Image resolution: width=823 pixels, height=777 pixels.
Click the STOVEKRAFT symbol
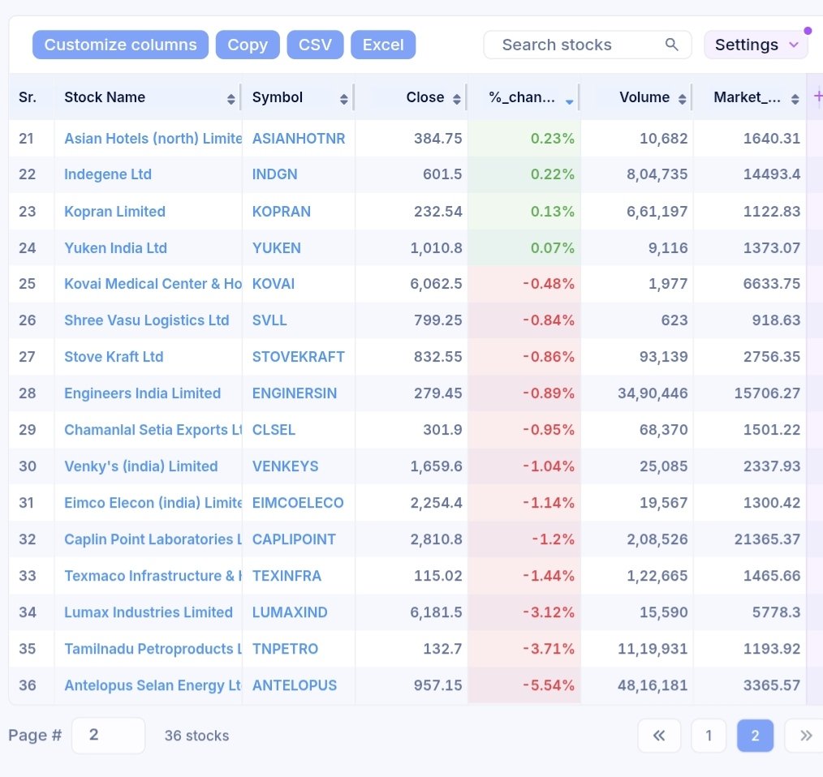tap(298, 357)
